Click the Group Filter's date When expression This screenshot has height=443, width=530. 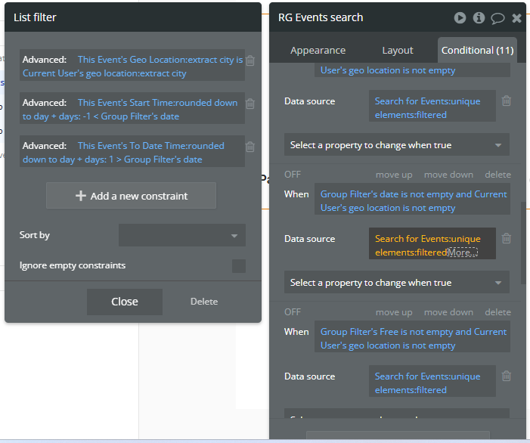pos(412,201)
